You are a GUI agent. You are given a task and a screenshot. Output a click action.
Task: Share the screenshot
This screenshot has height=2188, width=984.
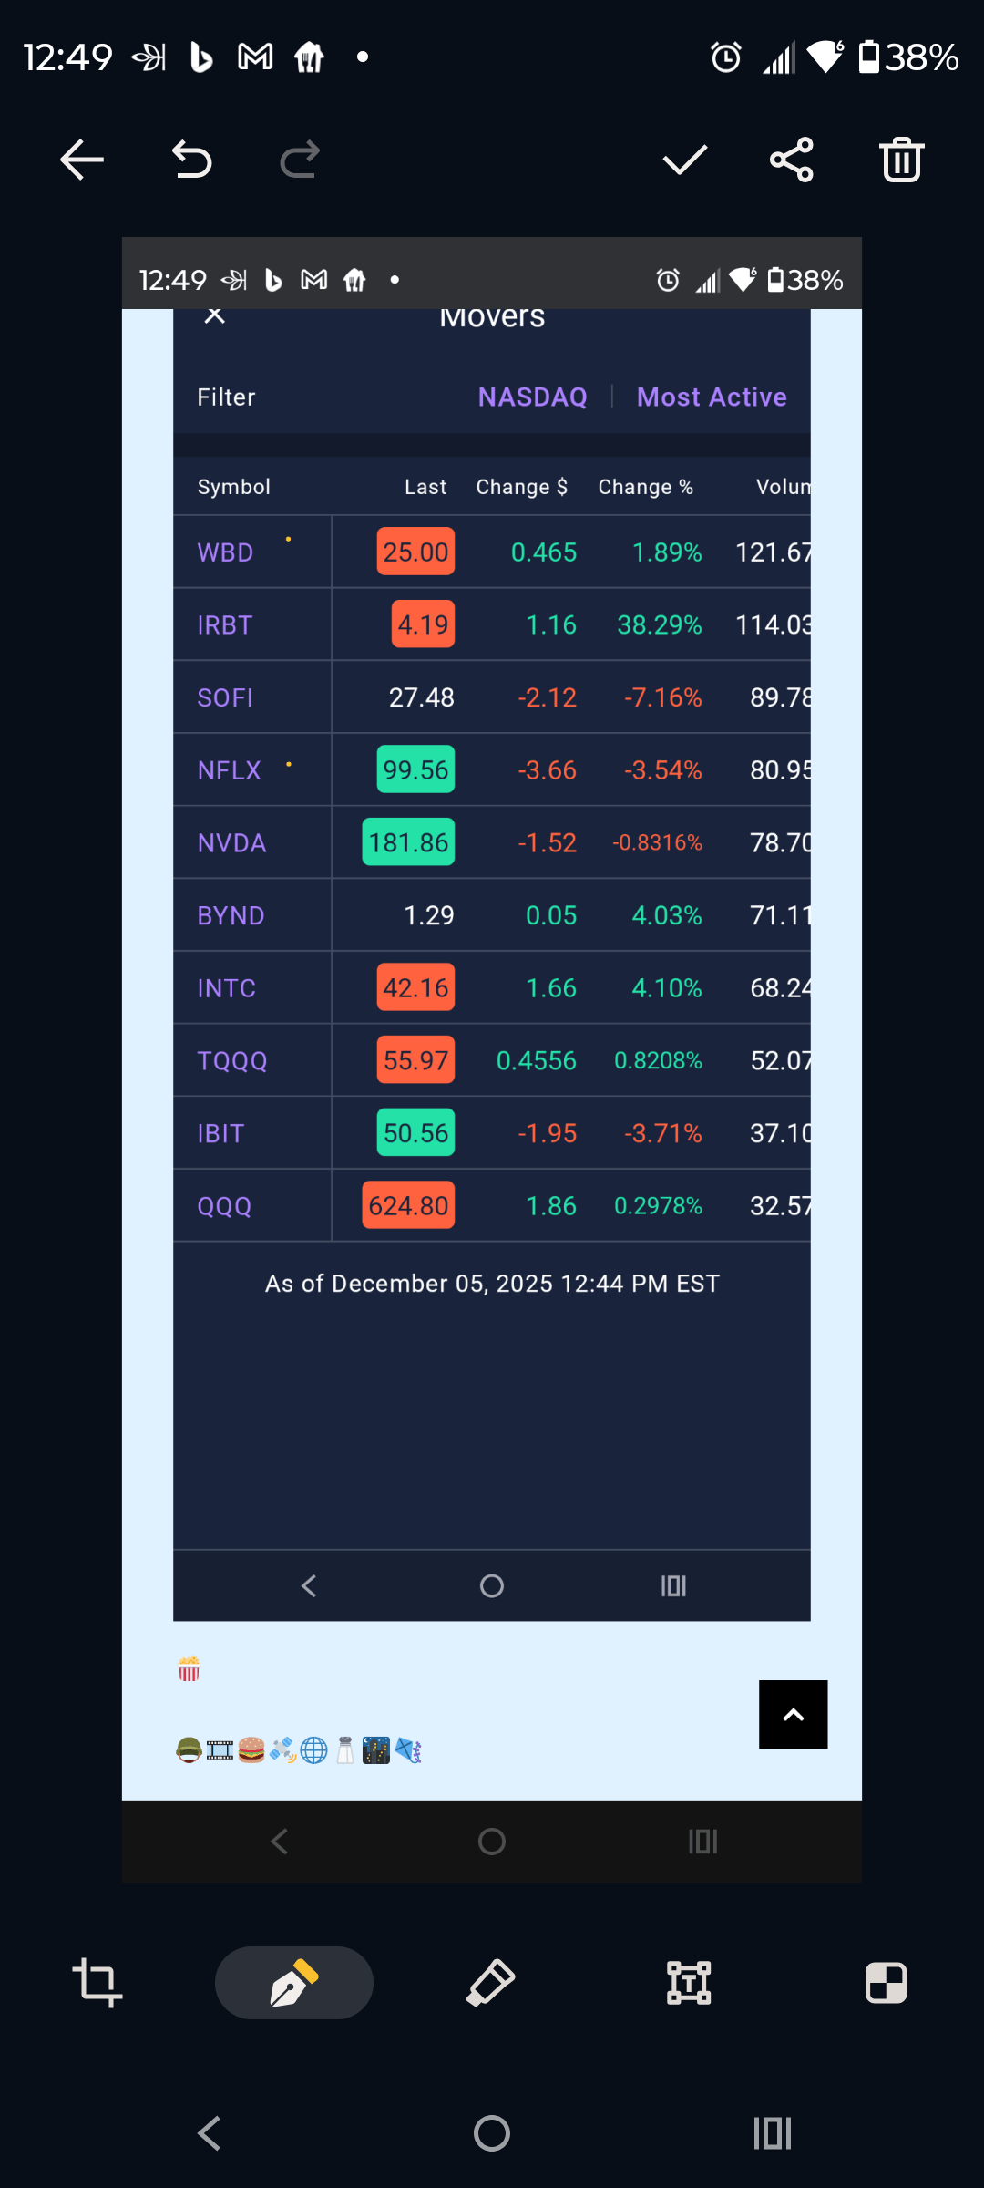(x=791, y=160)
